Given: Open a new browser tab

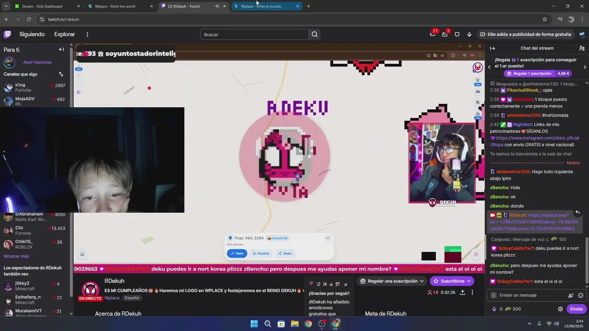Looking at the screenshot, I should click(308, 6).
